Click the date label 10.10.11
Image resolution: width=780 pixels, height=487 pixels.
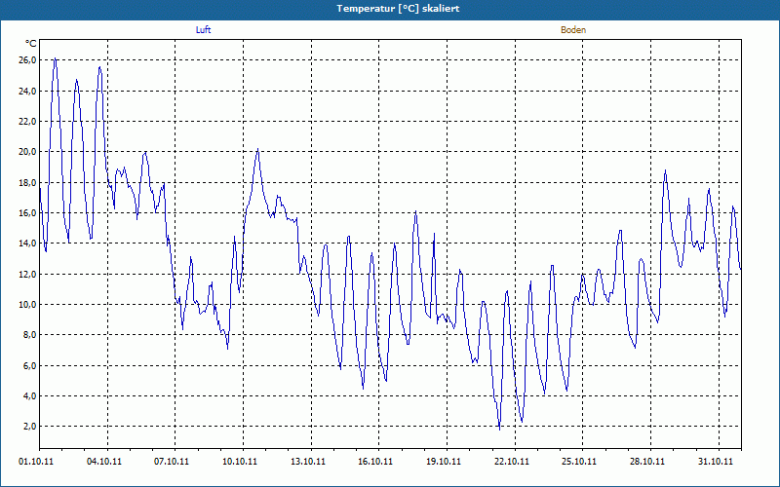click(240, 461)
